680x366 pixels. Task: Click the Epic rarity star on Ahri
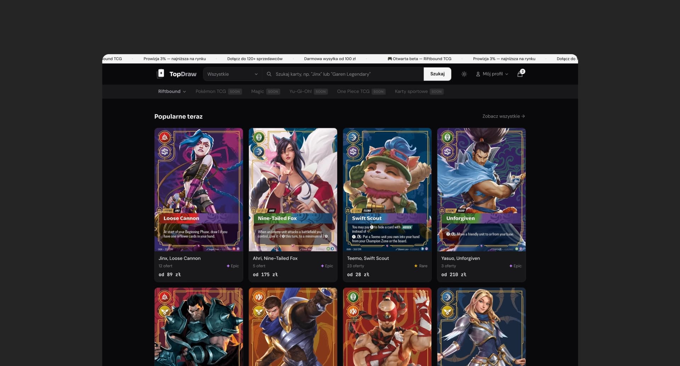[322, 266]
